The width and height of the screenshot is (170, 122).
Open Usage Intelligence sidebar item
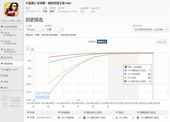[12, 42]
